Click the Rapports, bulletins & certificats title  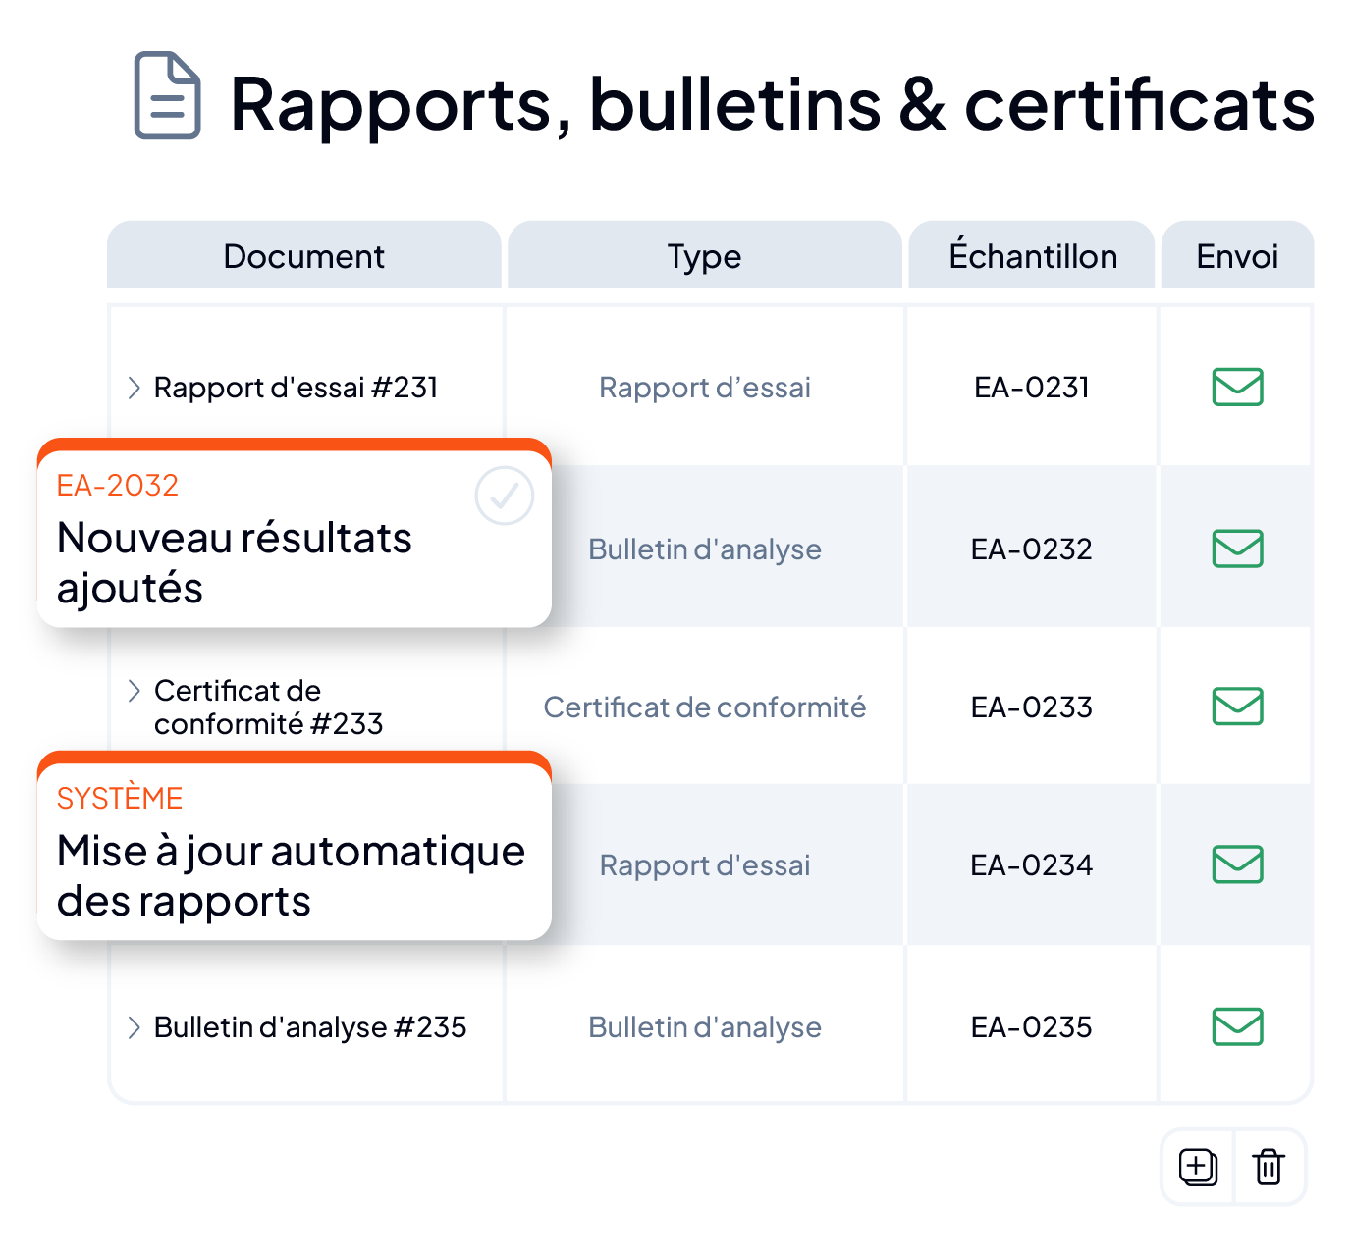pyautogui.click(x=772, y=104)
